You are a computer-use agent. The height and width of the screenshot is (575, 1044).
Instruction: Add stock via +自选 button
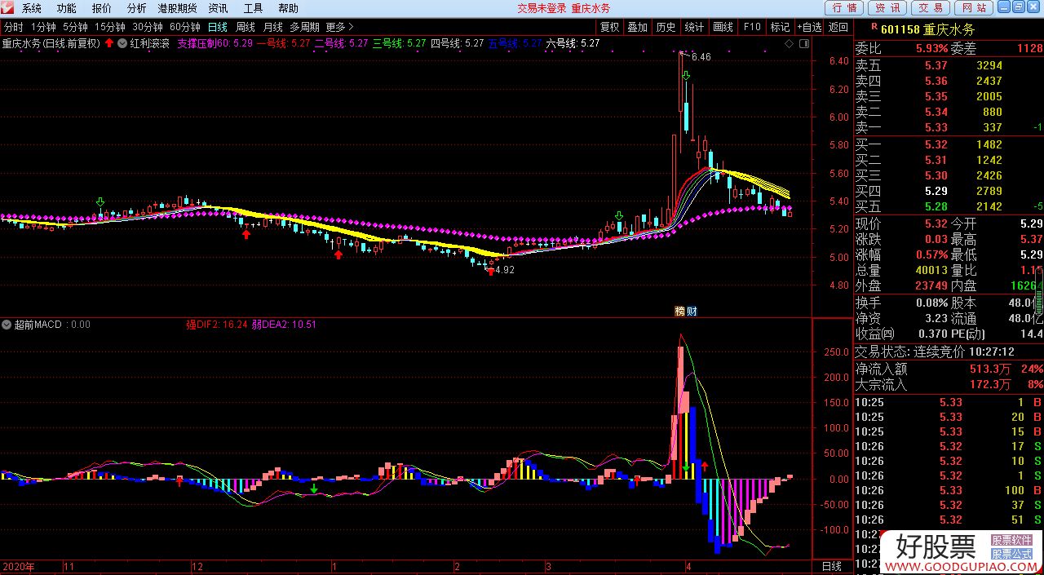(x=809, y=27)
